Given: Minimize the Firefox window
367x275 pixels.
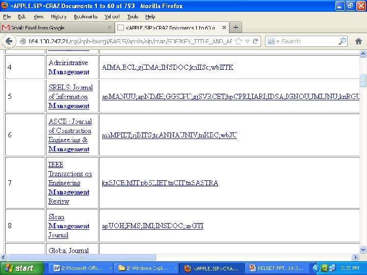Looking at the screenshot, I should click(340, 6).
